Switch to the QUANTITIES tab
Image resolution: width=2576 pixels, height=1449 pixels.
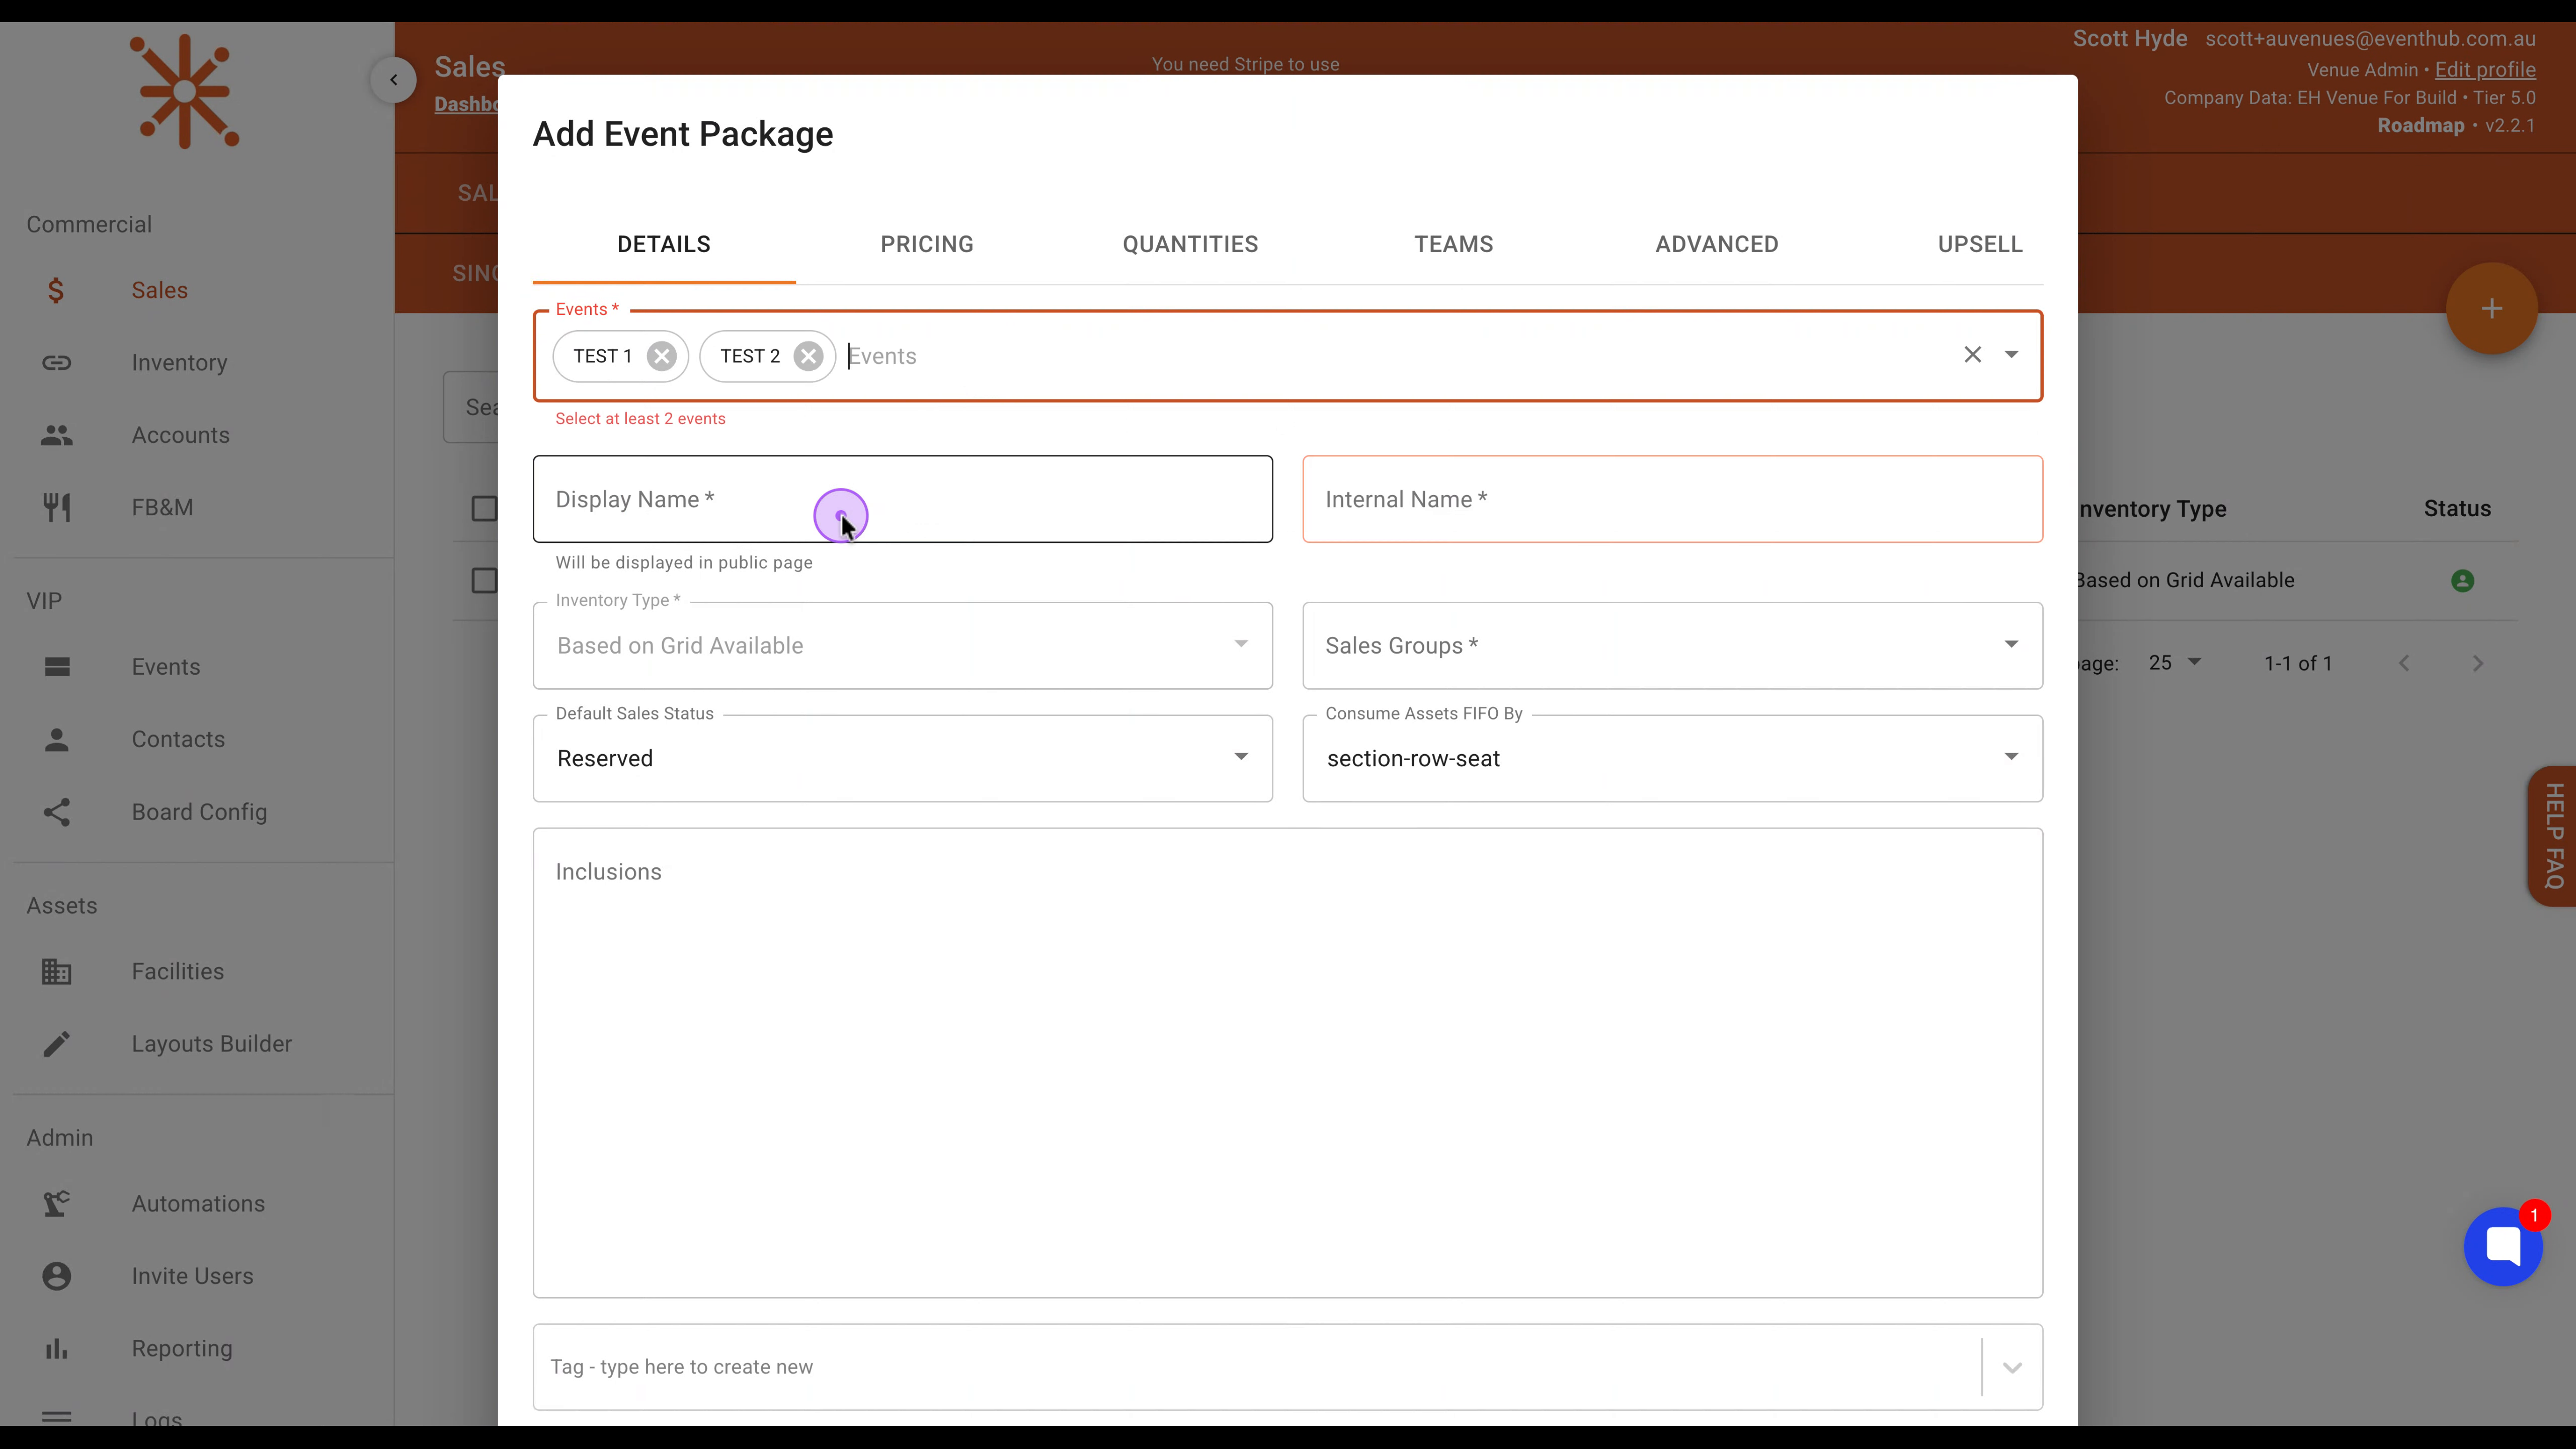coord(1190,244)
